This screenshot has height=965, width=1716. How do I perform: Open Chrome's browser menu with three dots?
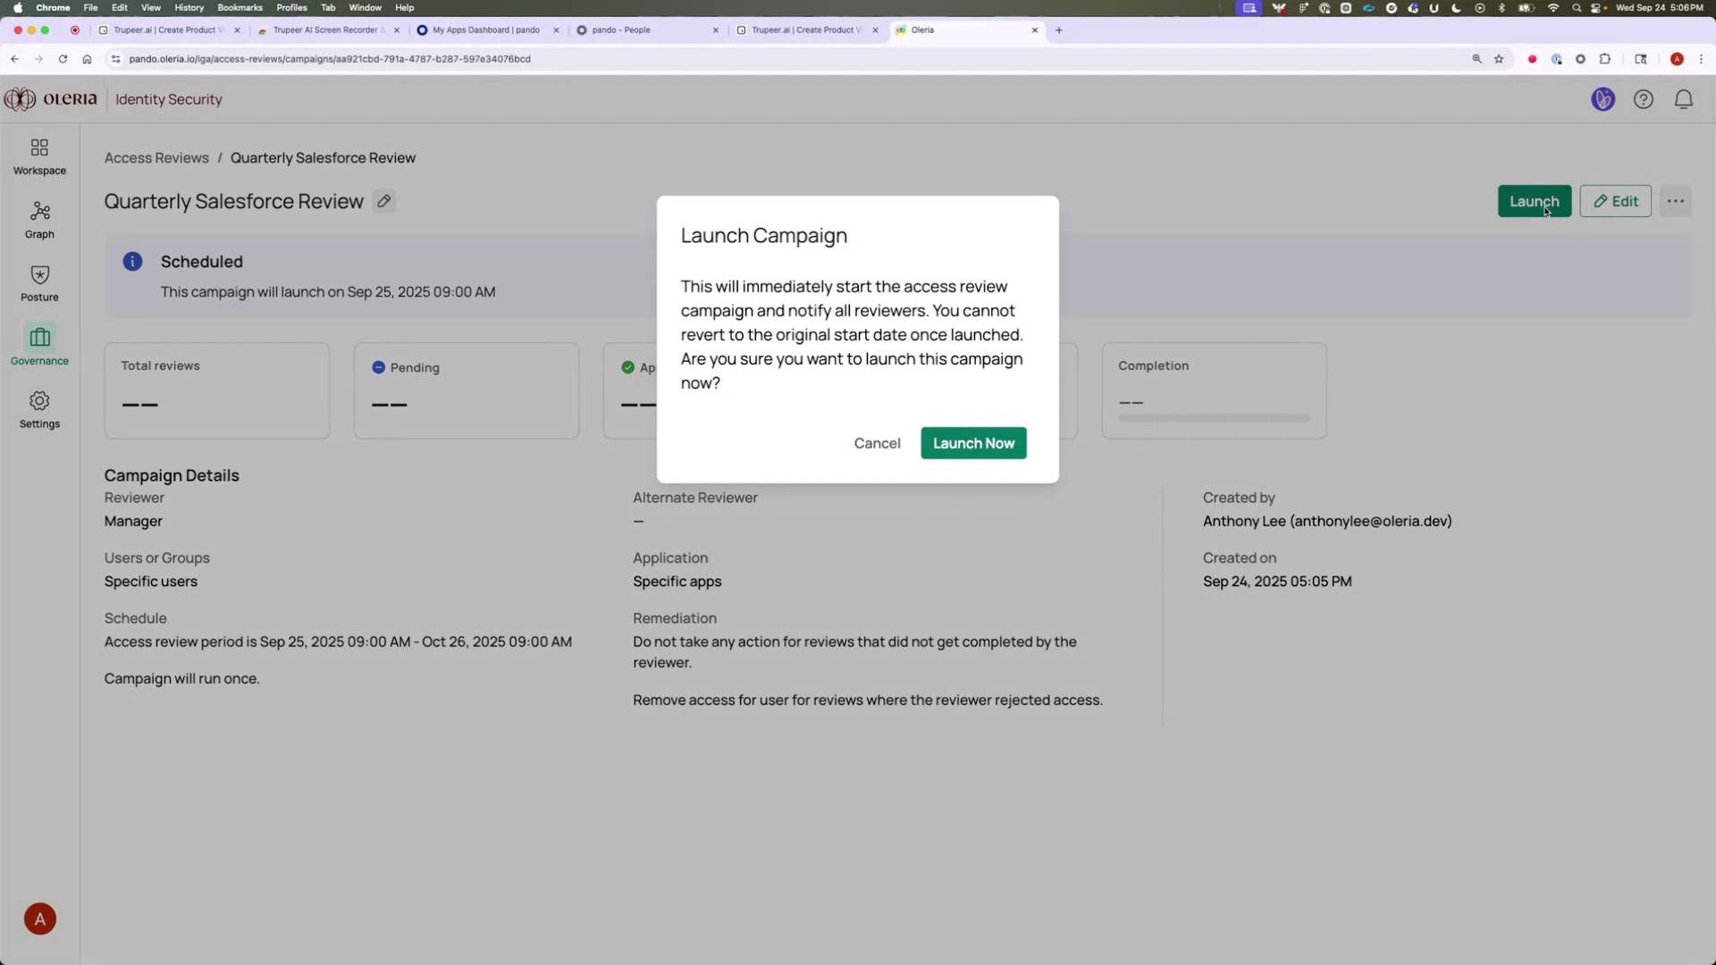[x=1702, y=59]
